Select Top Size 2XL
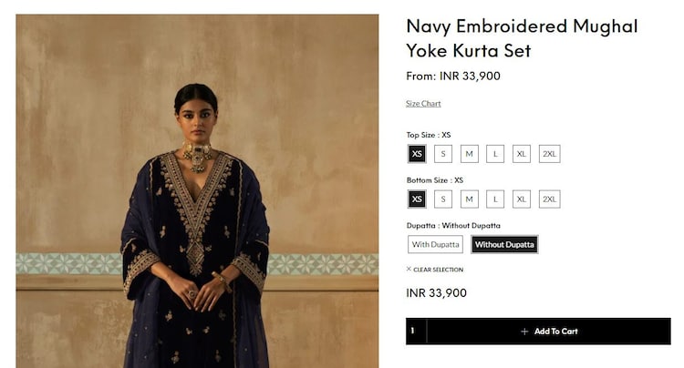684x368 pixels. click(x=550, y=154)
